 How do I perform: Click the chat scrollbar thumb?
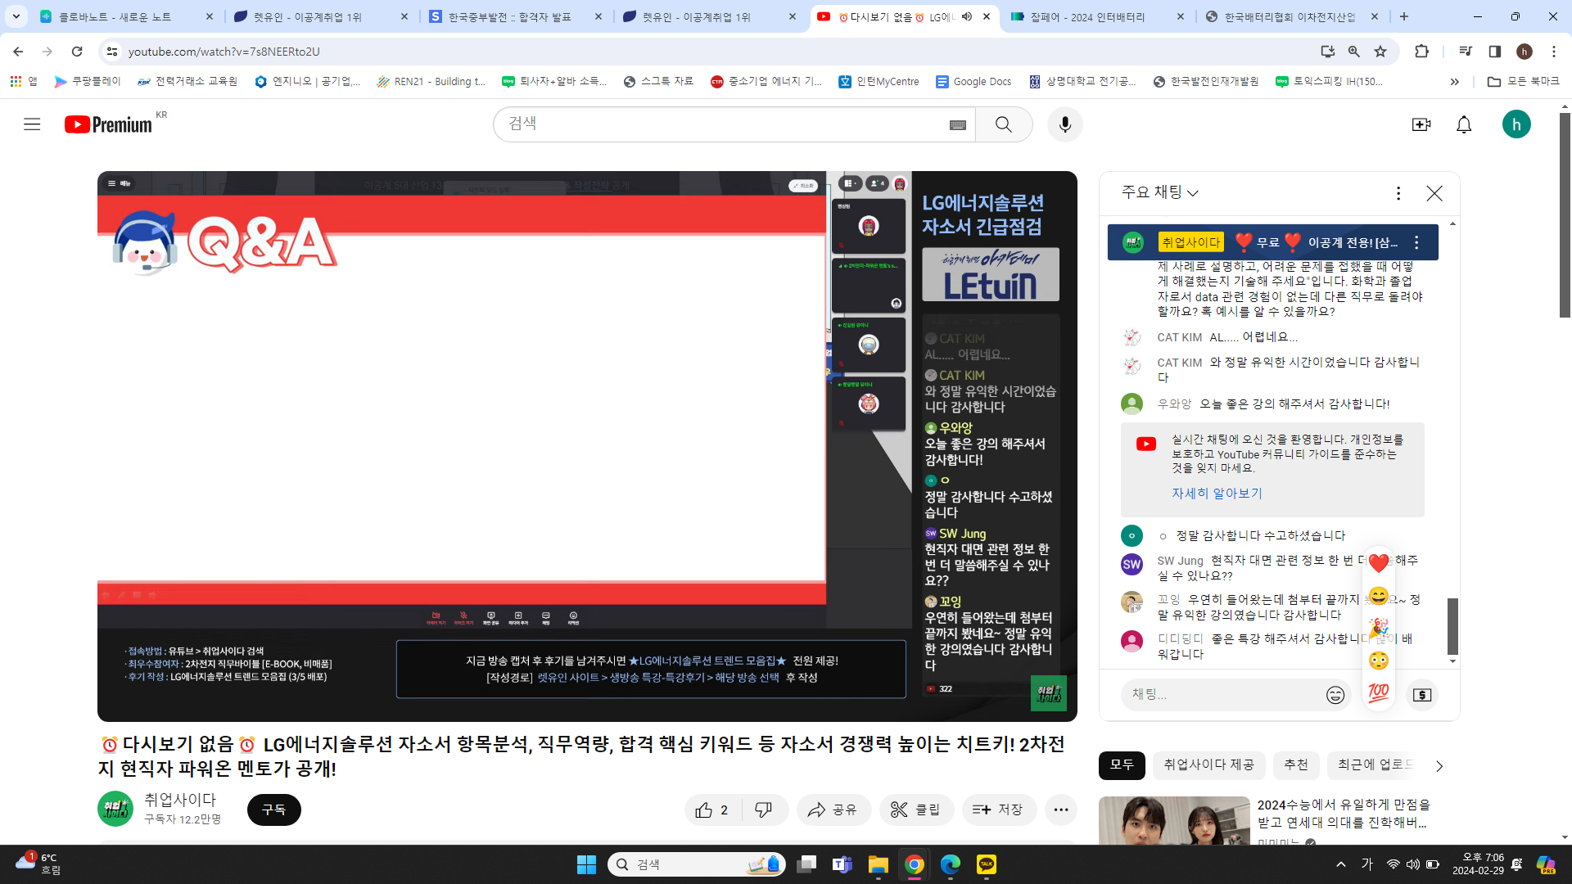(1452, 626)
